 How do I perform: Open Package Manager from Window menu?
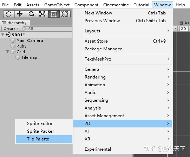(x=123, y=49)
